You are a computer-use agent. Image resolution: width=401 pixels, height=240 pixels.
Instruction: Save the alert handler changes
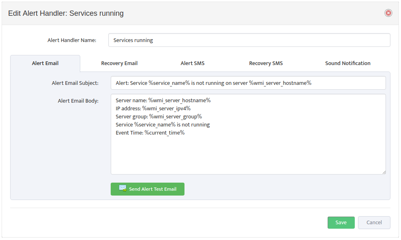pos(341,223)
